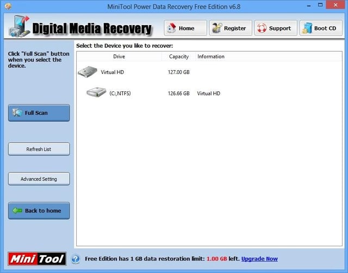
Task: Click the Full Scan magnifier icon
Action: point(17,113)
